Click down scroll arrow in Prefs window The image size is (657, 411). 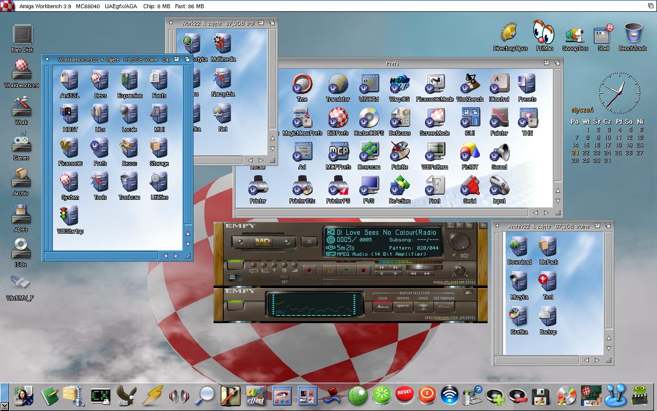558,201
